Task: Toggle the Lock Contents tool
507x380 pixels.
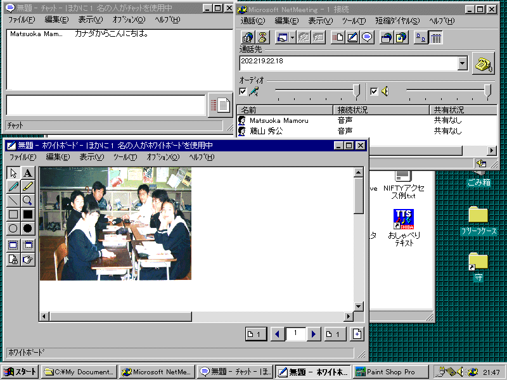Action: tap(13, 259)
